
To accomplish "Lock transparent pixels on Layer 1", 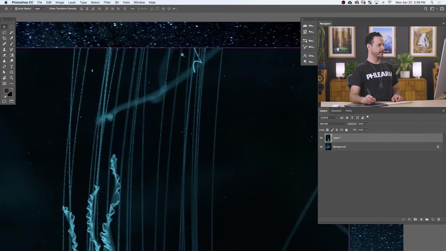I will click(327, 130).
